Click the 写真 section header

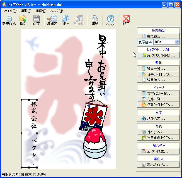tap(159, 126)
